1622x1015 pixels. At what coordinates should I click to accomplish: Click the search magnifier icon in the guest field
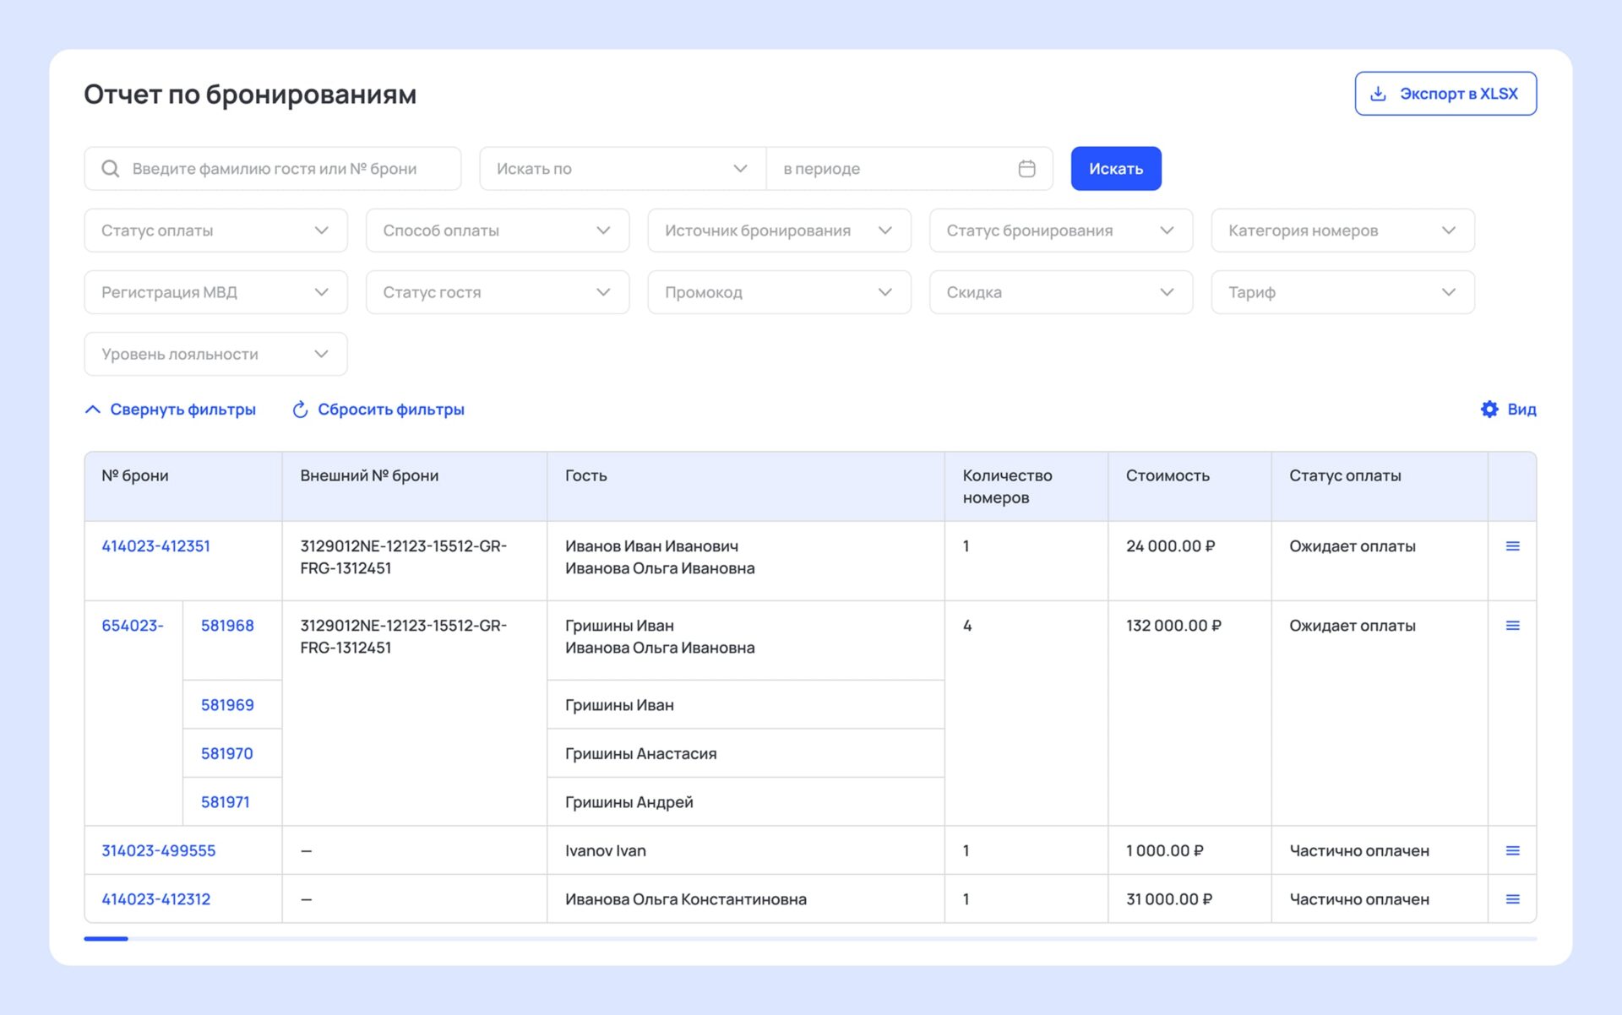(x=111, y=169)
